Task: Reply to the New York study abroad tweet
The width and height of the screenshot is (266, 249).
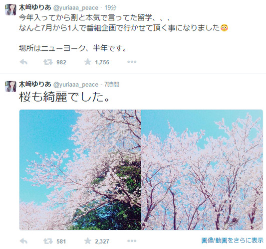Action: pos(23,62)
